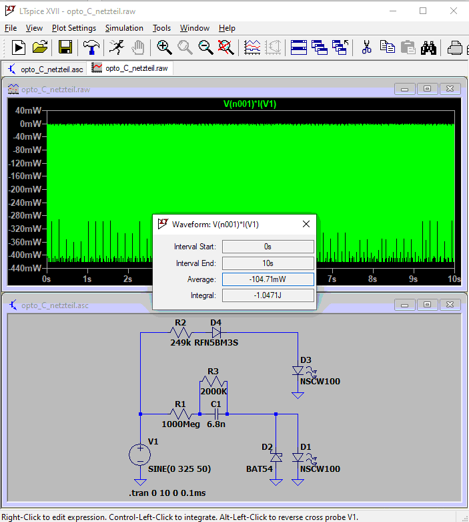
Task: Click the RFN5BM3S diode model label
Action: click(x=216, y=343)
